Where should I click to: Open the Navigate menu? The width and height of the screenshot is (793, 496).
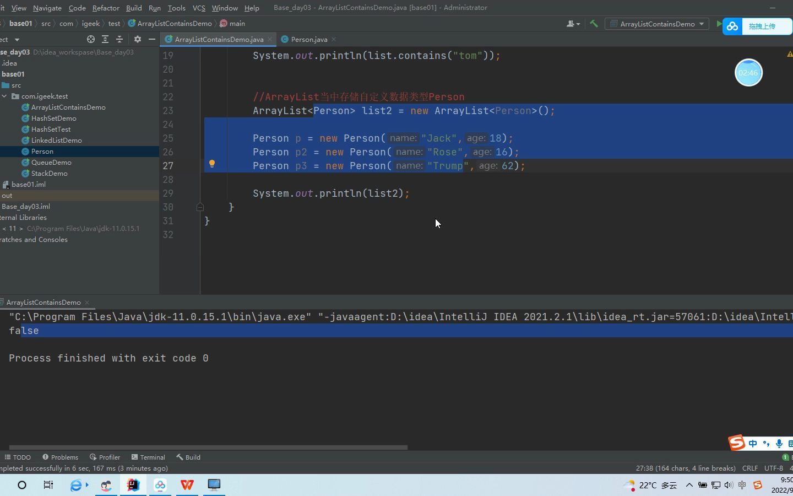(x=47, y=8)
